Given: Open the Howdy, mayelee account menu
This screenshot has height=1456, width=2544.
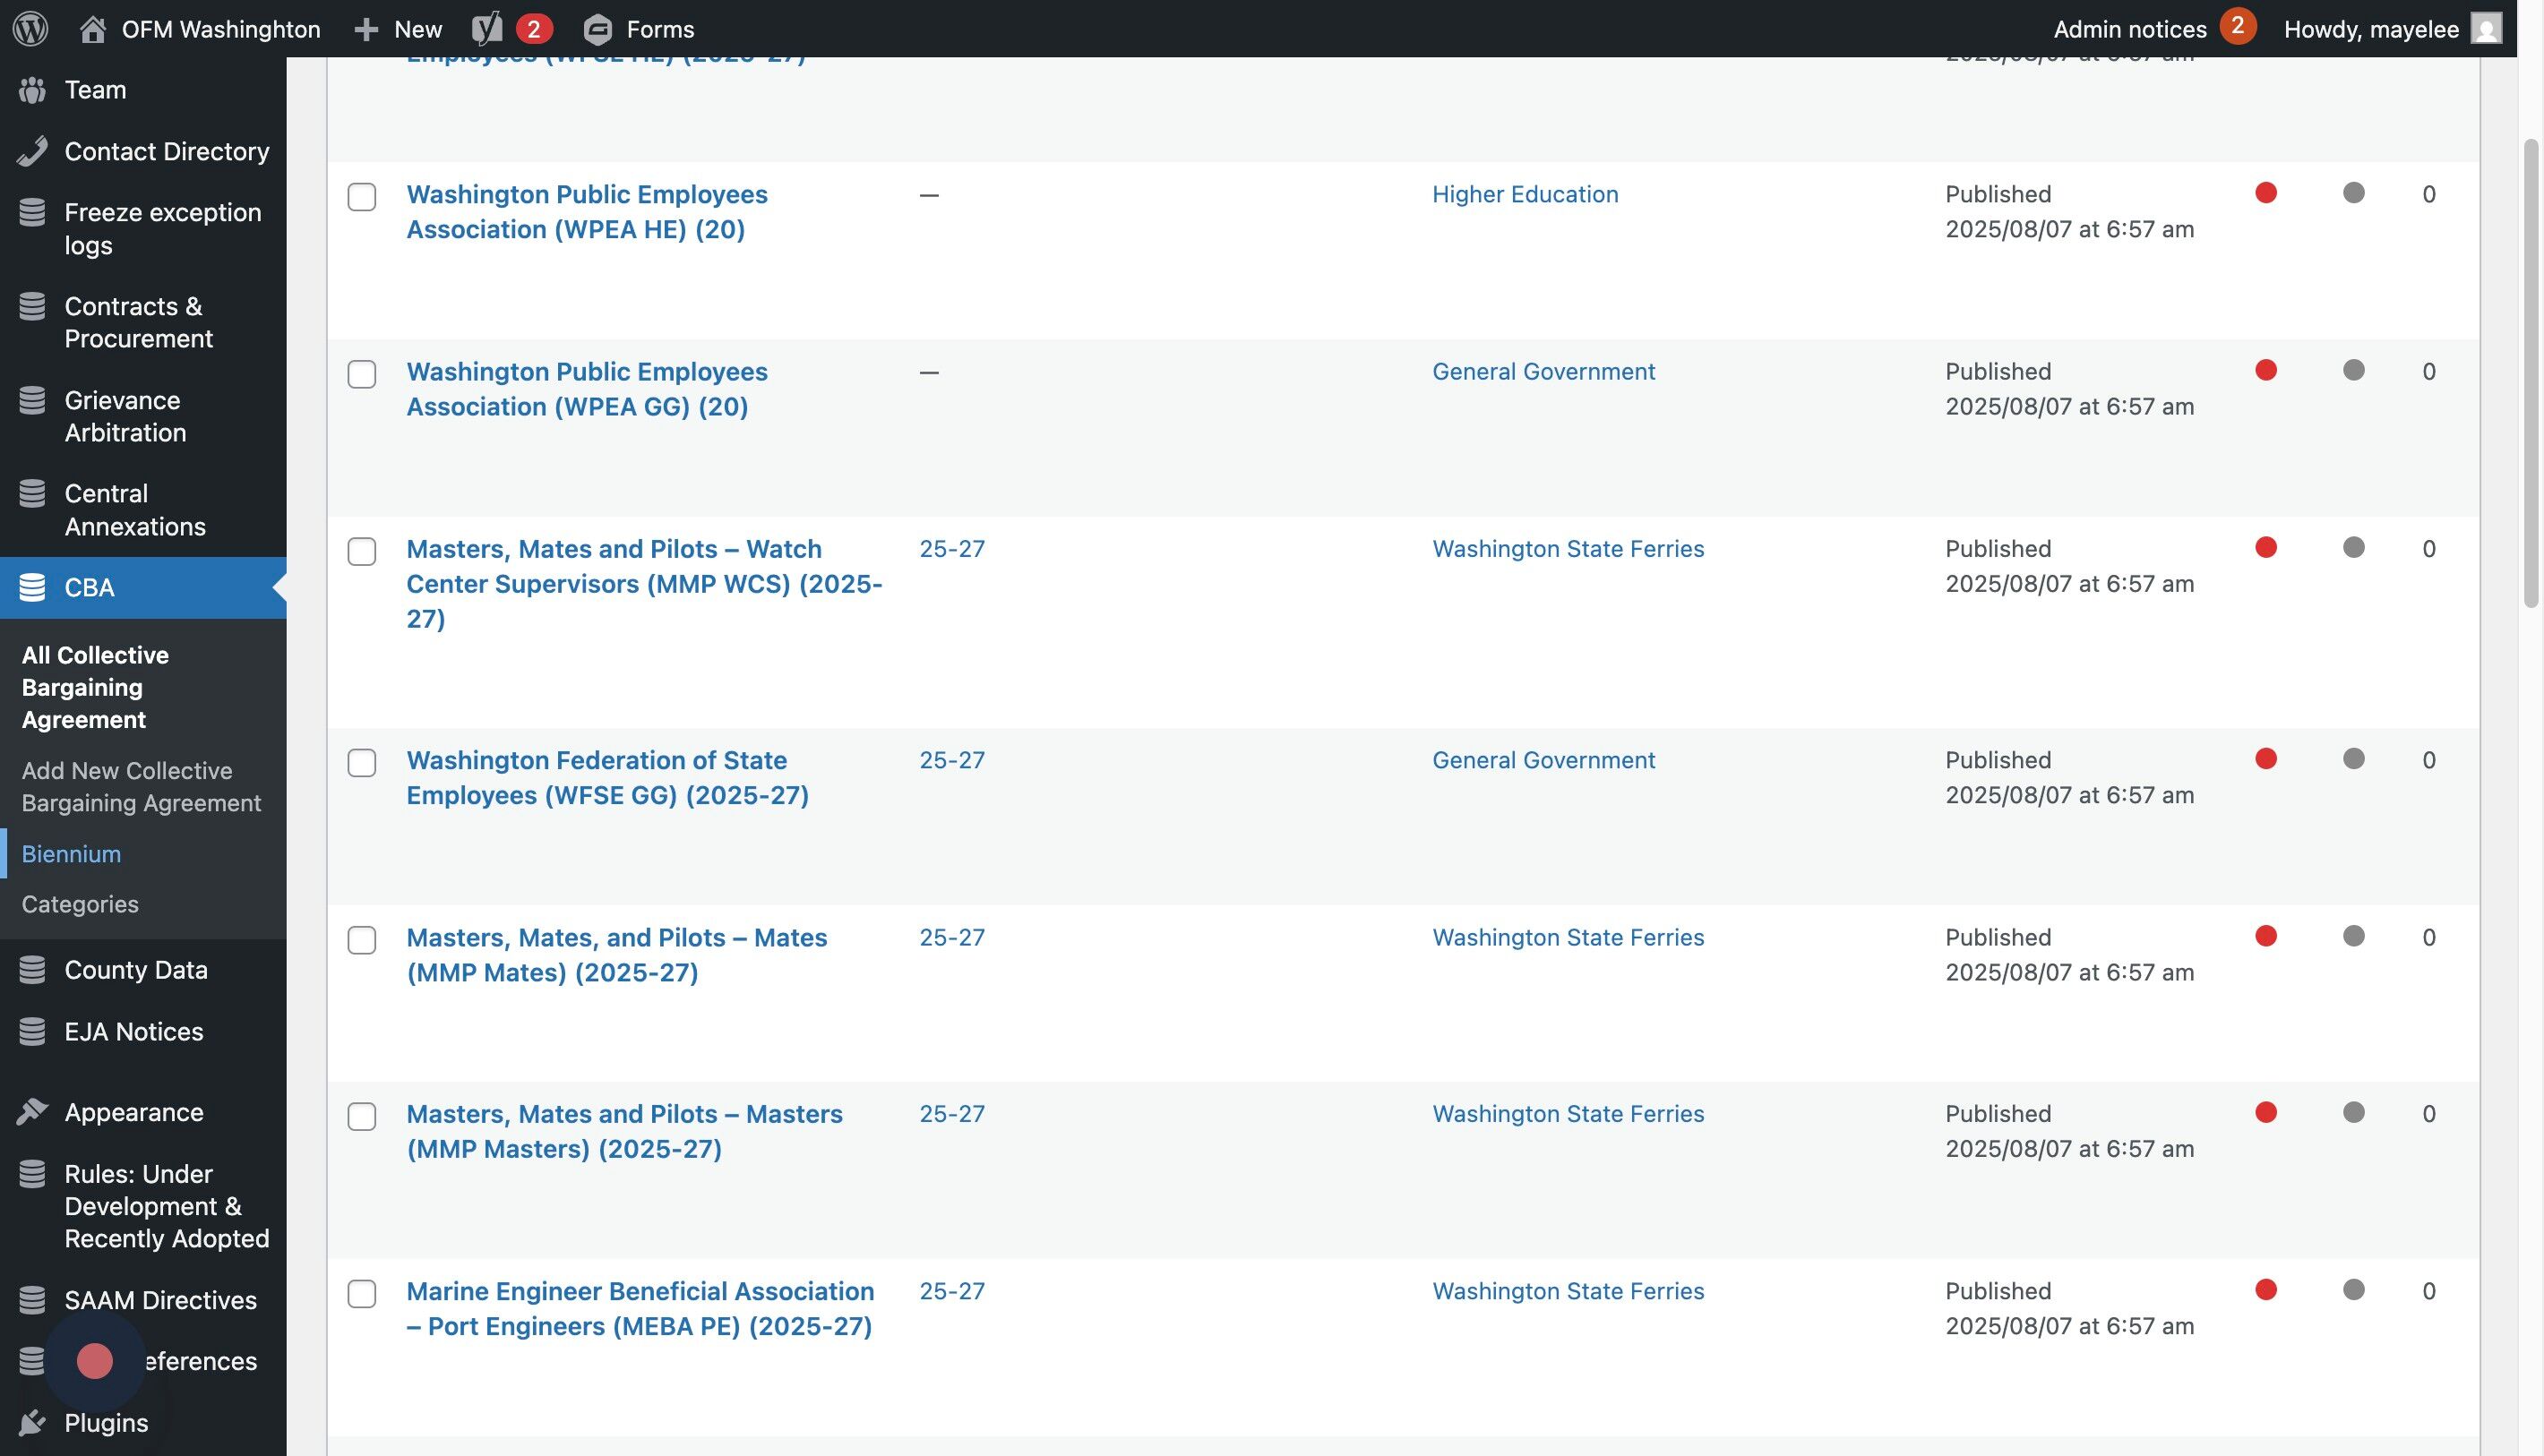Looking at the screenshot, I should click(x=2370, y=29).
